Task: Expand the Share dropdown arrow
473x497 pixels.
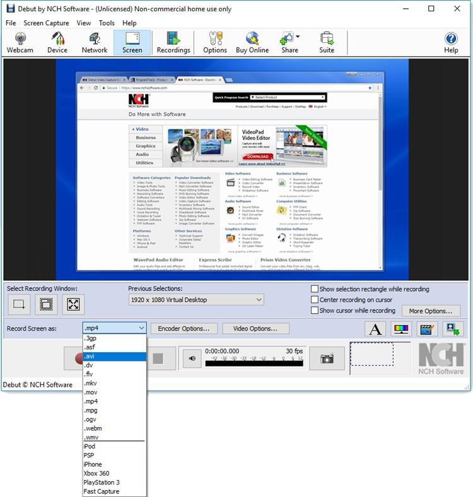Action: tap(298, 37)
